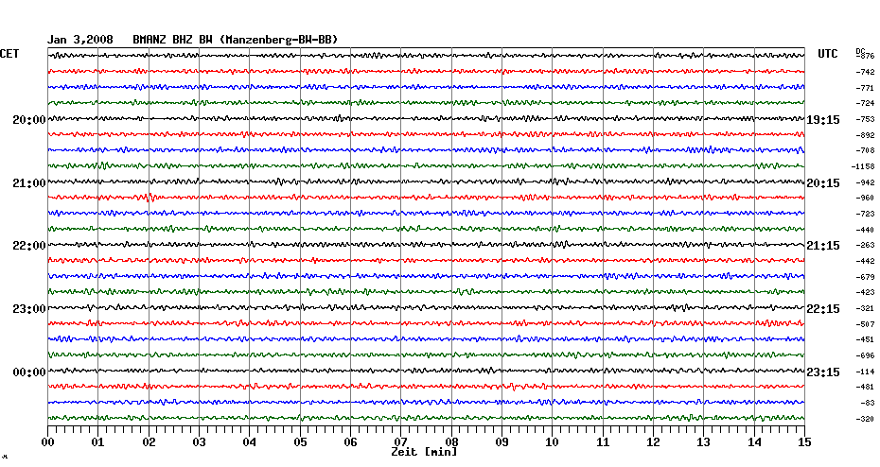
Task: Click the DC offset value -451
Action: point(865,339)
